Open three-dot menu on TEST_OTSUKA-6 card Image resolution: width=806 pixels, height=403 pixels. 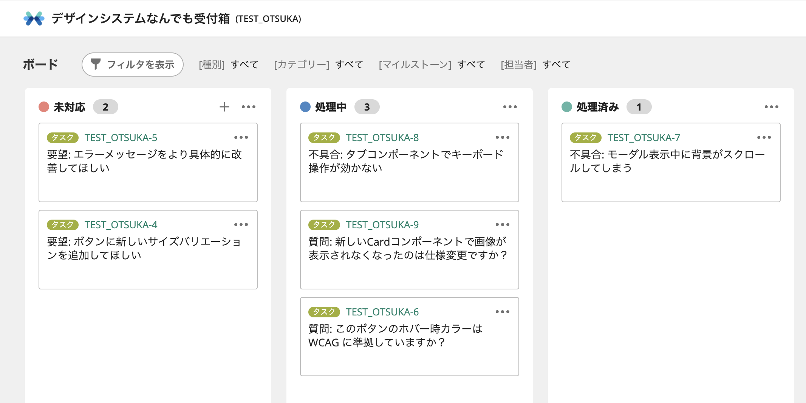click(x=502, y=312)
